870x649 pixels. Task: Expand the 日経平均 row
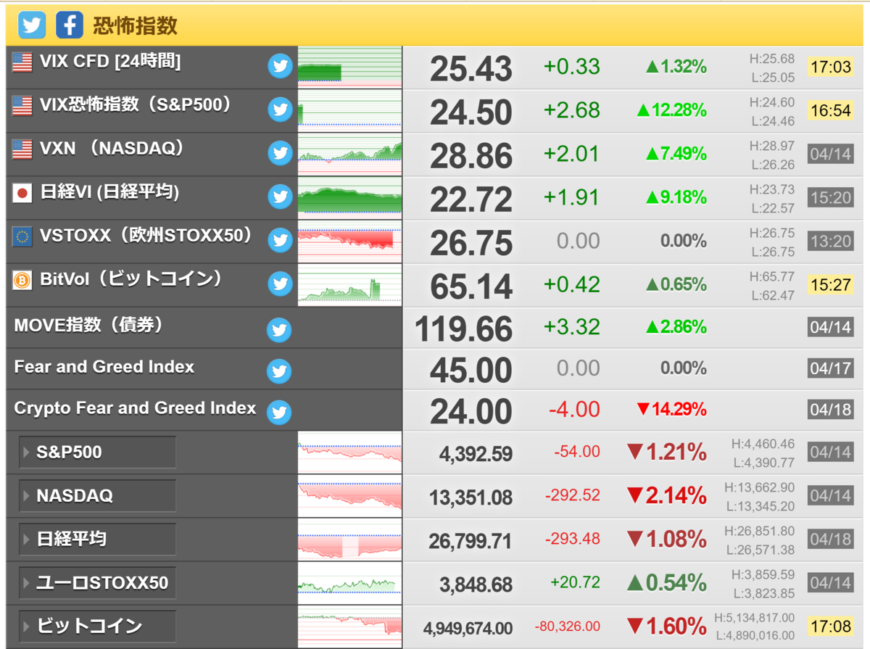pyautogui.click(x=98, y=540)
